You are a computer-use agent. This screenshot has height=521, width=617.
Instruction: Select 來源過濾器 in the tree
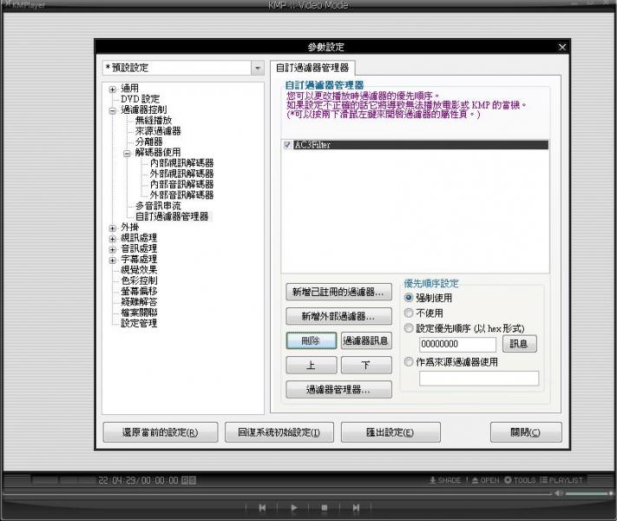[158, 131]
